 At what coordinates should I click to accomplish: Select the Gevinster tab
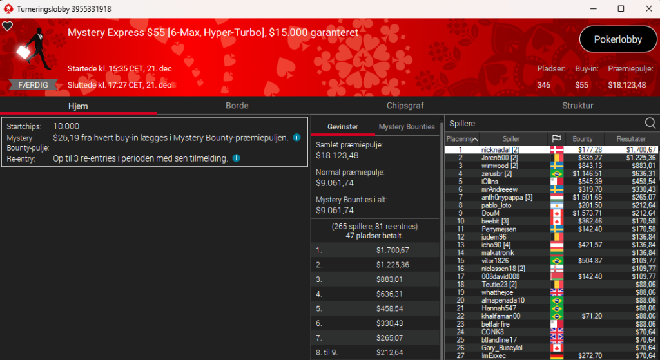pos(342,127)
